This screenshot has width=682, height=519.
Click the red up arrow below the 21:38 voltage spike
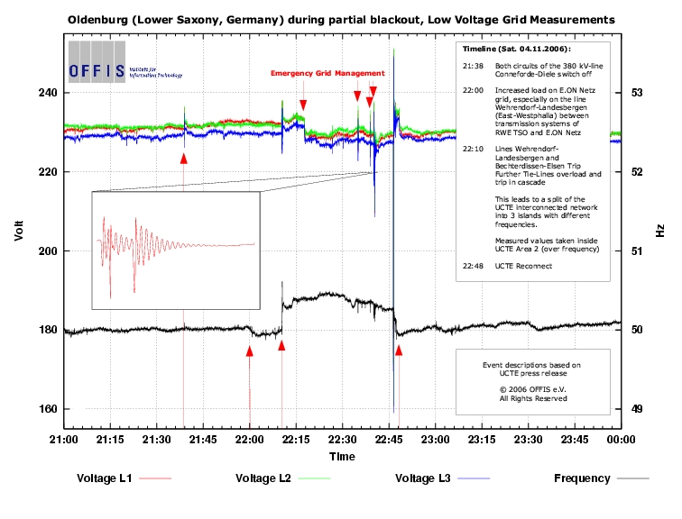(184, 158)
